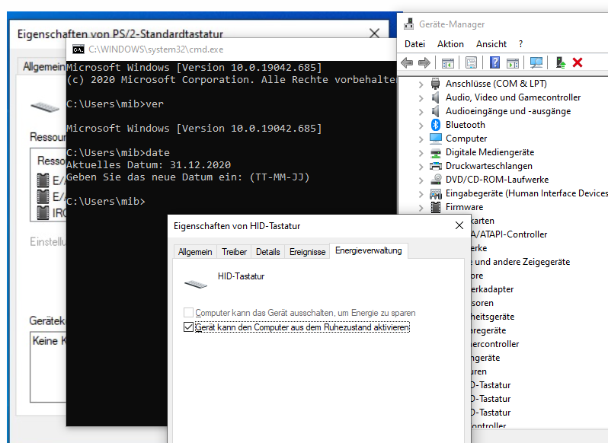Screen dimensions: 608x443
Task: Toggle the action pane toolbar icon
Action: (513, 62)
